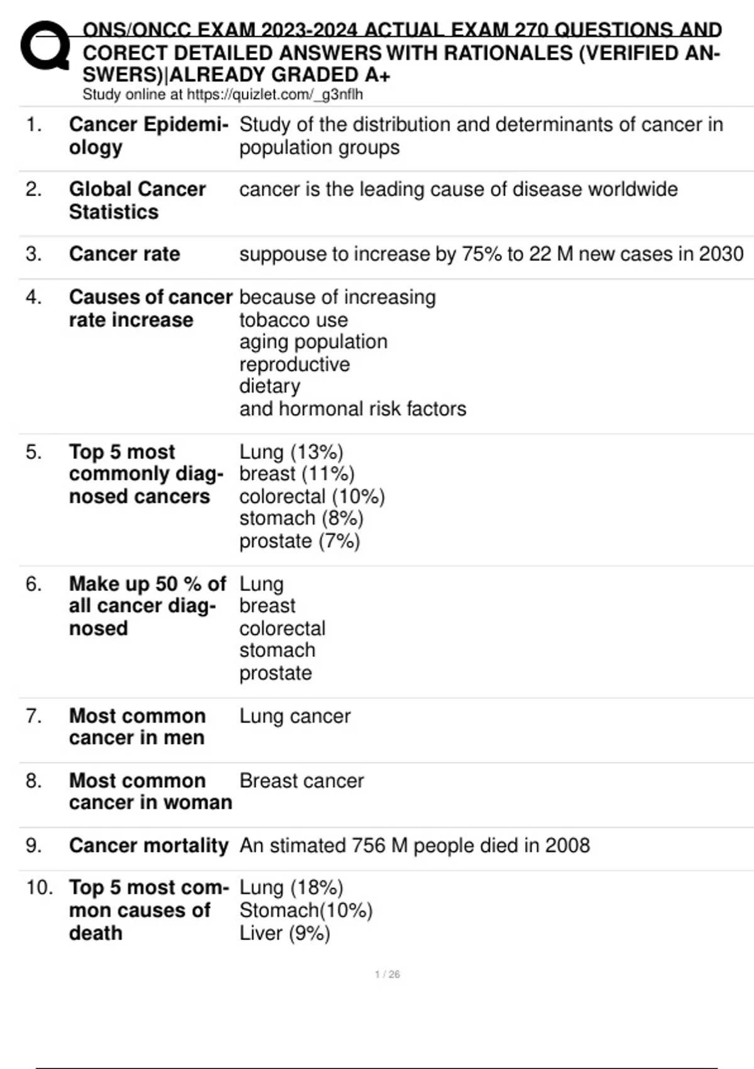Screen dimensions: 754x1069
Task: Select the 'Cancer rate' term heading
Action: pyautogui.click(x=124, y=254)
